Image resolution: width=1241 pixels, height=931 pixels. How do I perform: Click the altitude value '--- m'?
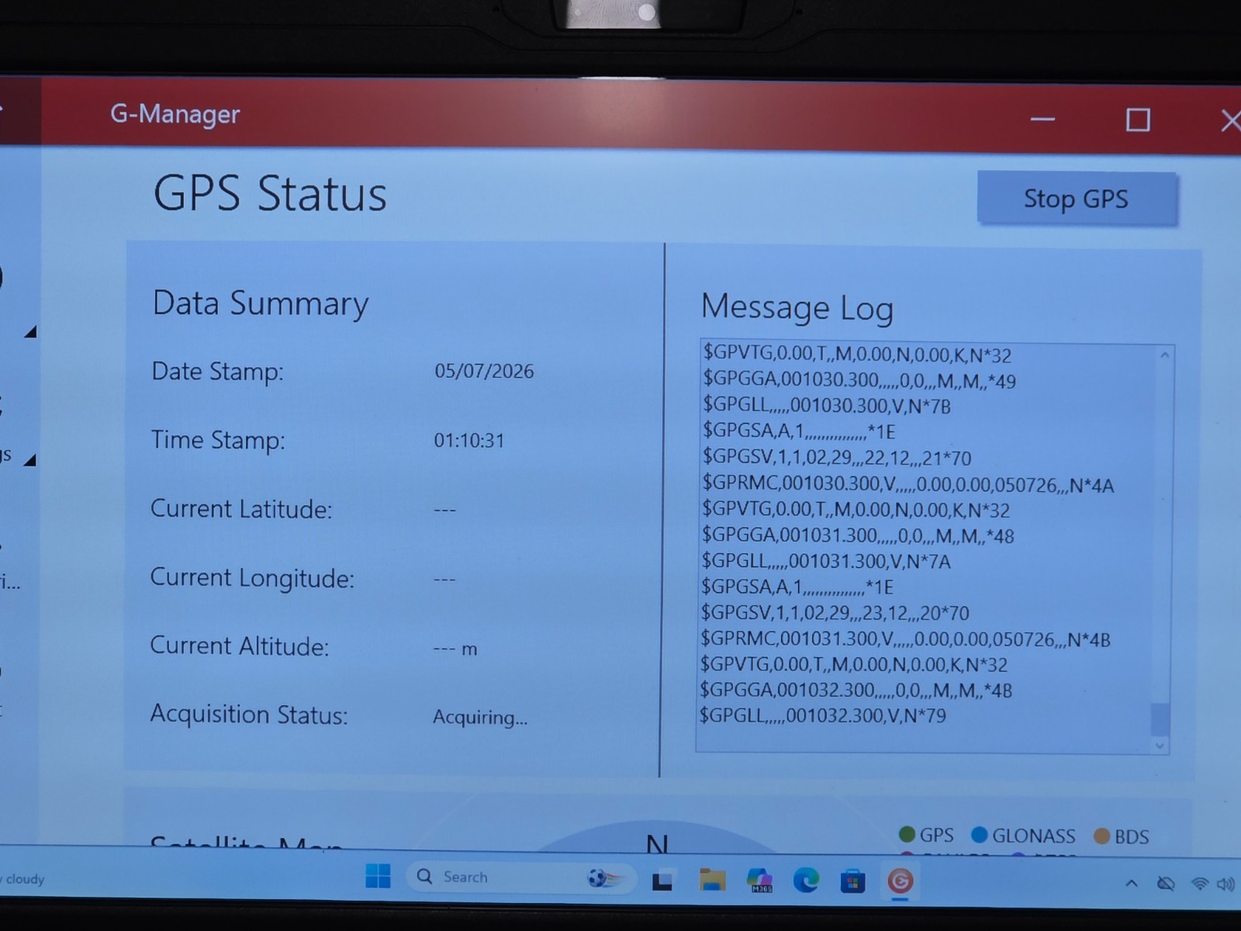tap(455, 649)
